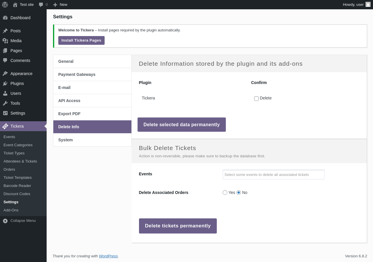Screen dimensions: 373x262
Task: Click Install Tickera Pages button
Action: pyautogui.click(x=81, y=40)
